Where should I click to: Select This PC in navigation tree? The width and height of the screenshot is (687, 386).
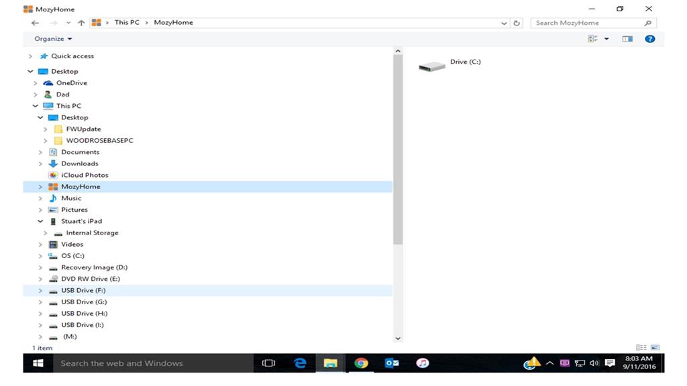coord(68,106)
